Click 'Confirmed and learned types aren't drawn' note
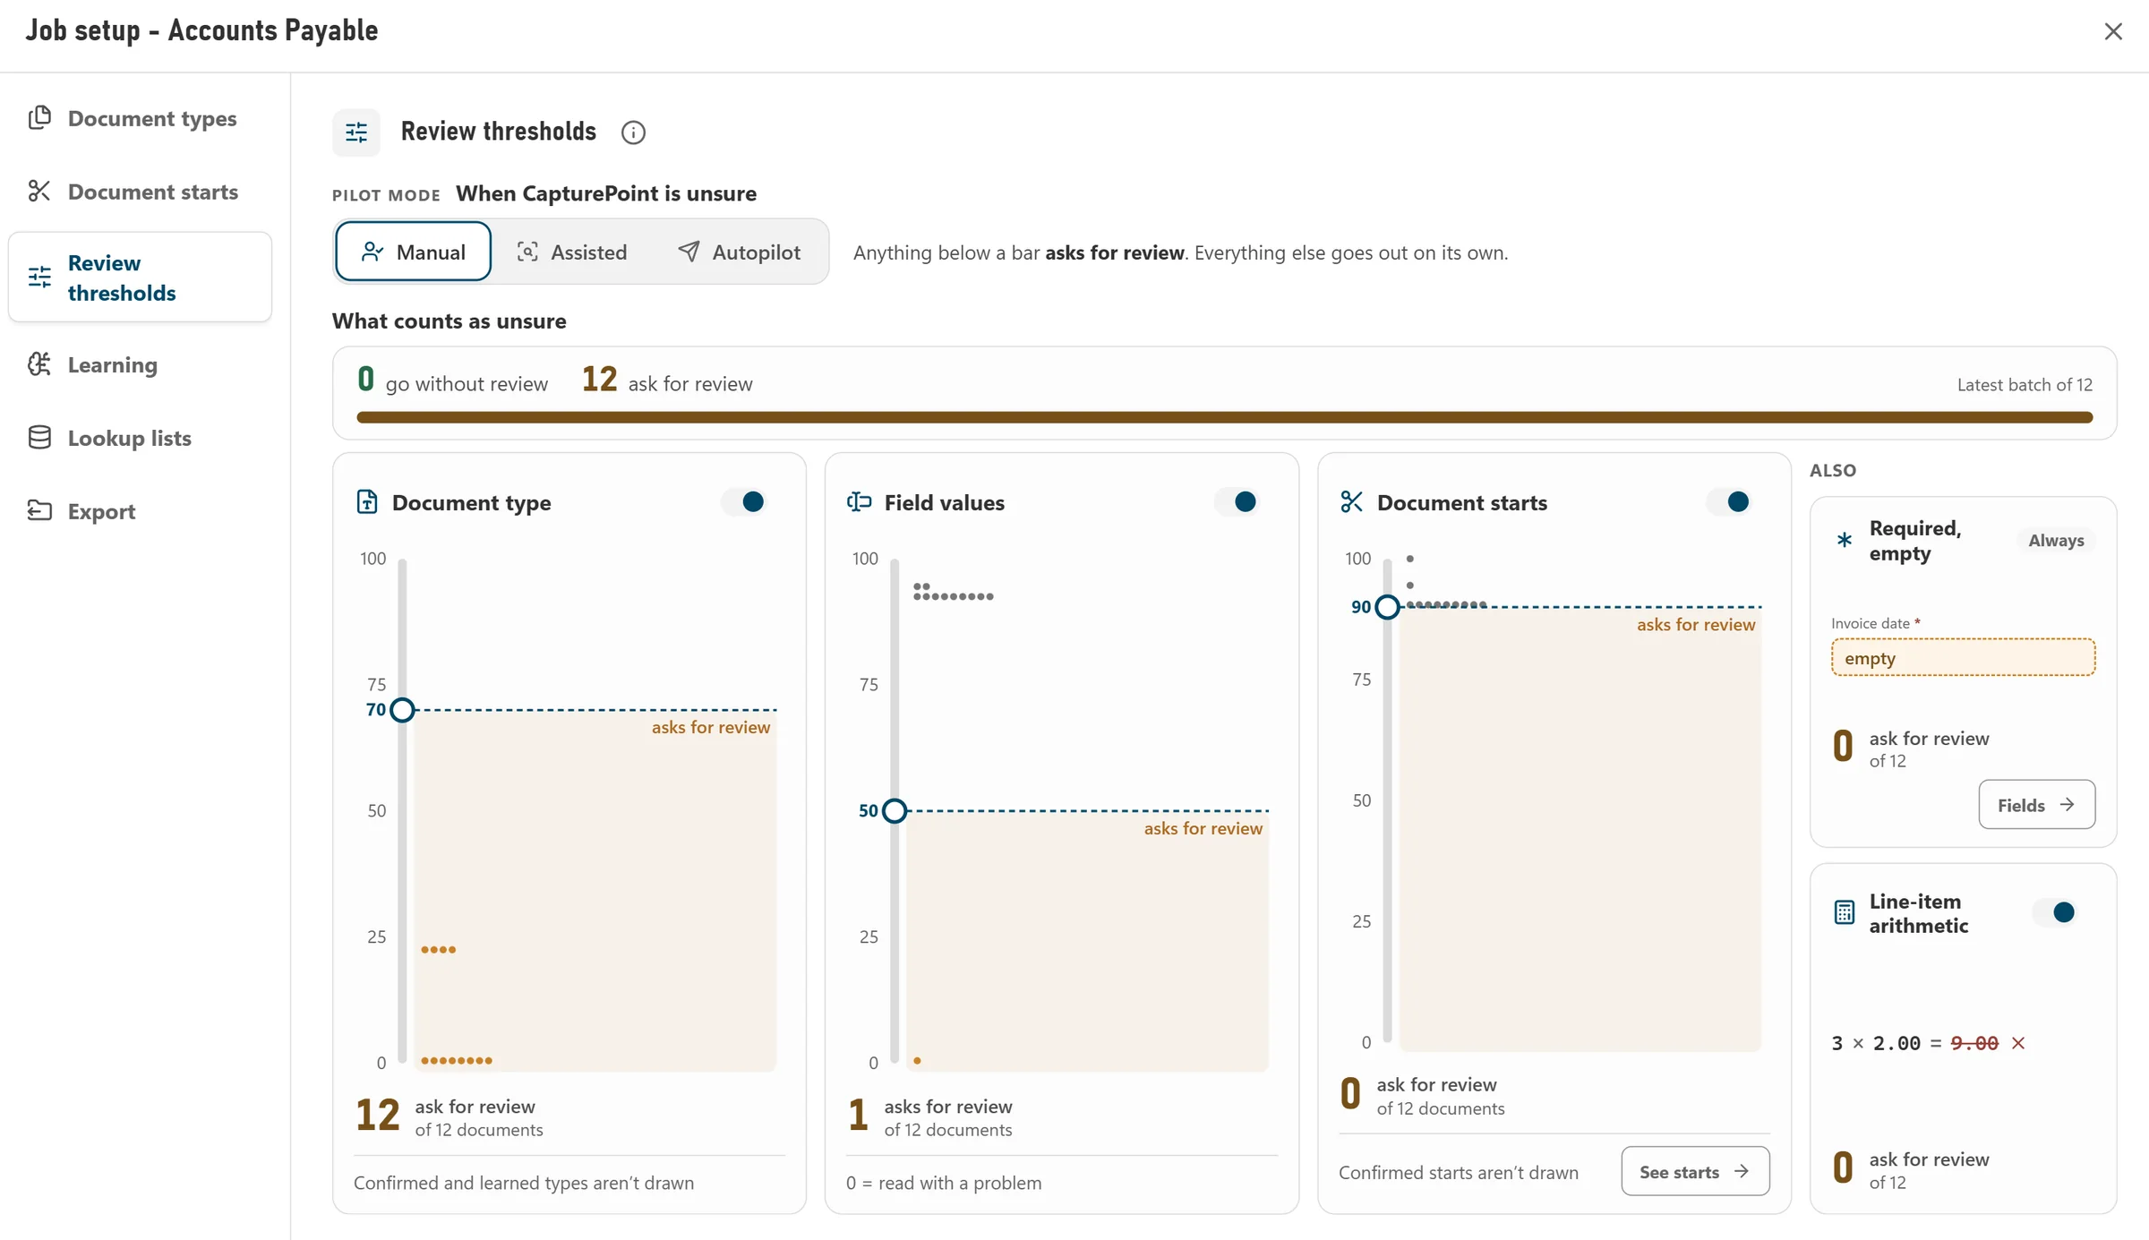This screenshot has height=1240, width=2149. click(x=524, y=1183)
